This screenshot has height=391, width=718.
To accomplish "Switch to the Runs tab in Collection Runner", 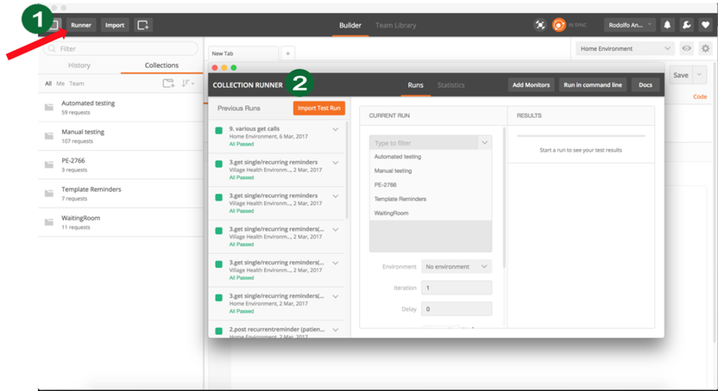I will click(415, 85).
